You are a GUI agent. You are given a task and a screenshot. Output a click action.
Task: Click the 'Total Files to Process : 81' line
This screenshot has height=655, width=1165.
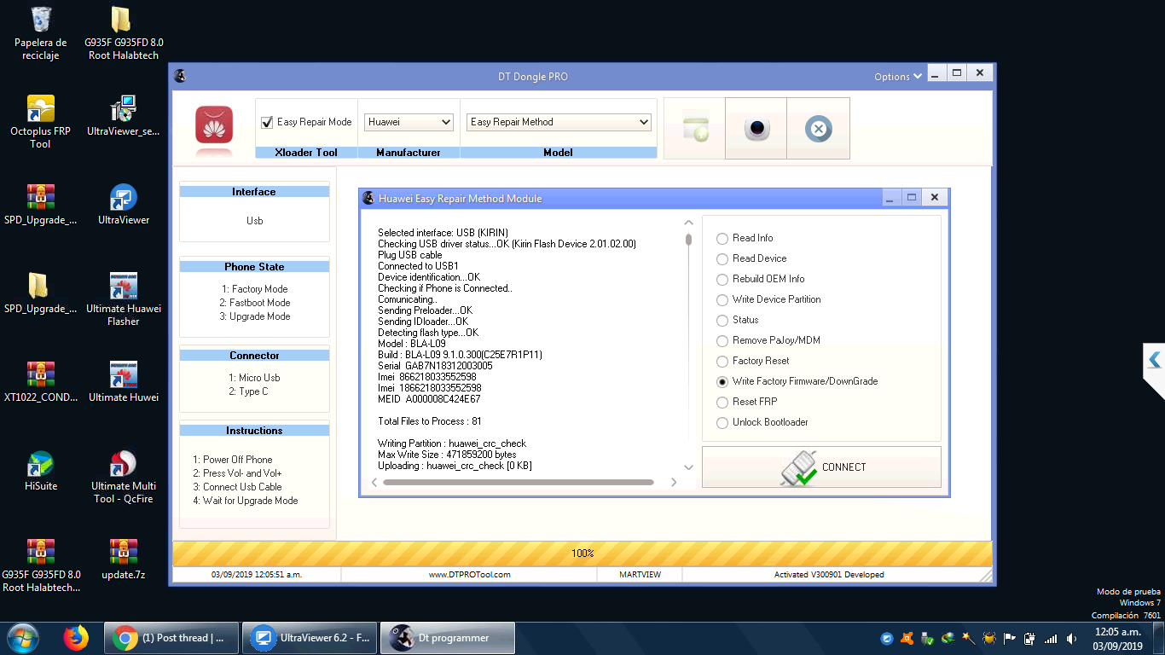[430, 421]
